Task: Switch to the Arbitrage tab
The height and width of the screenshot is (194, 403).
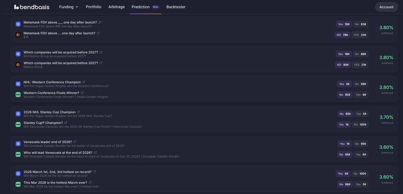Action: click(117, 7)
